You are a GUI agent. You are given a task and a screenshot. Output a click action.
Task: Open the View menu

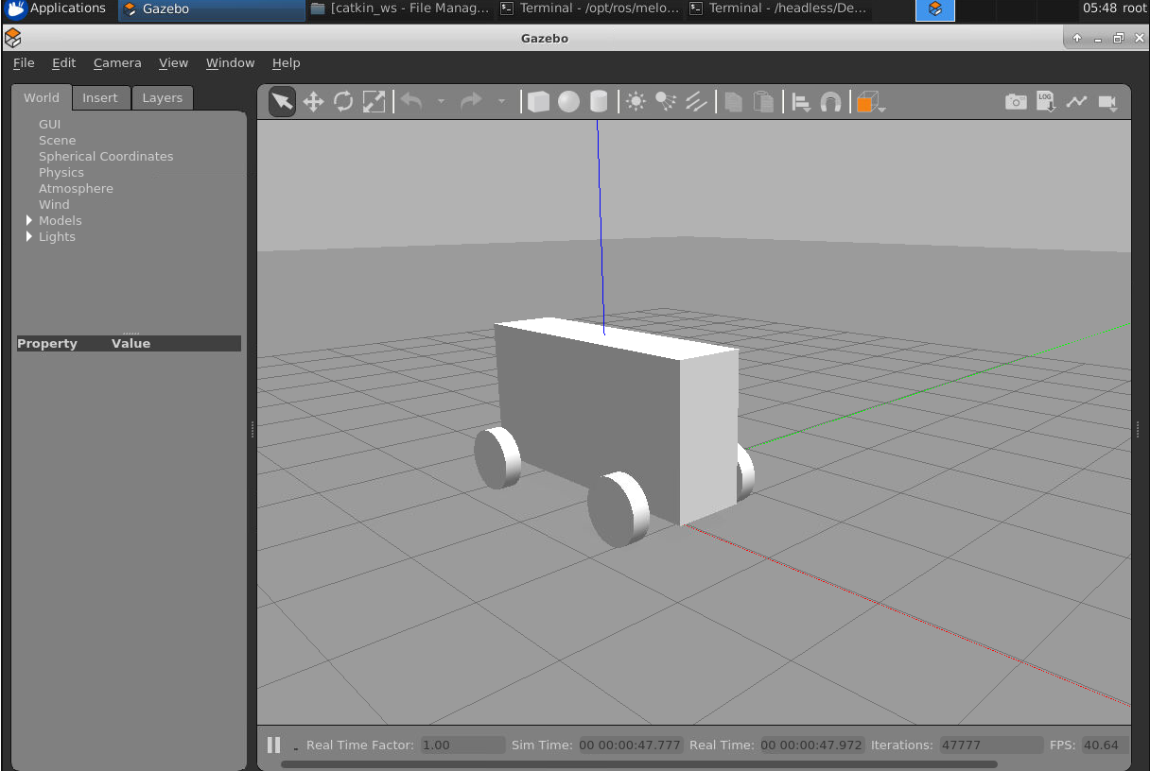pyautogui.click(x=173, y=62)
